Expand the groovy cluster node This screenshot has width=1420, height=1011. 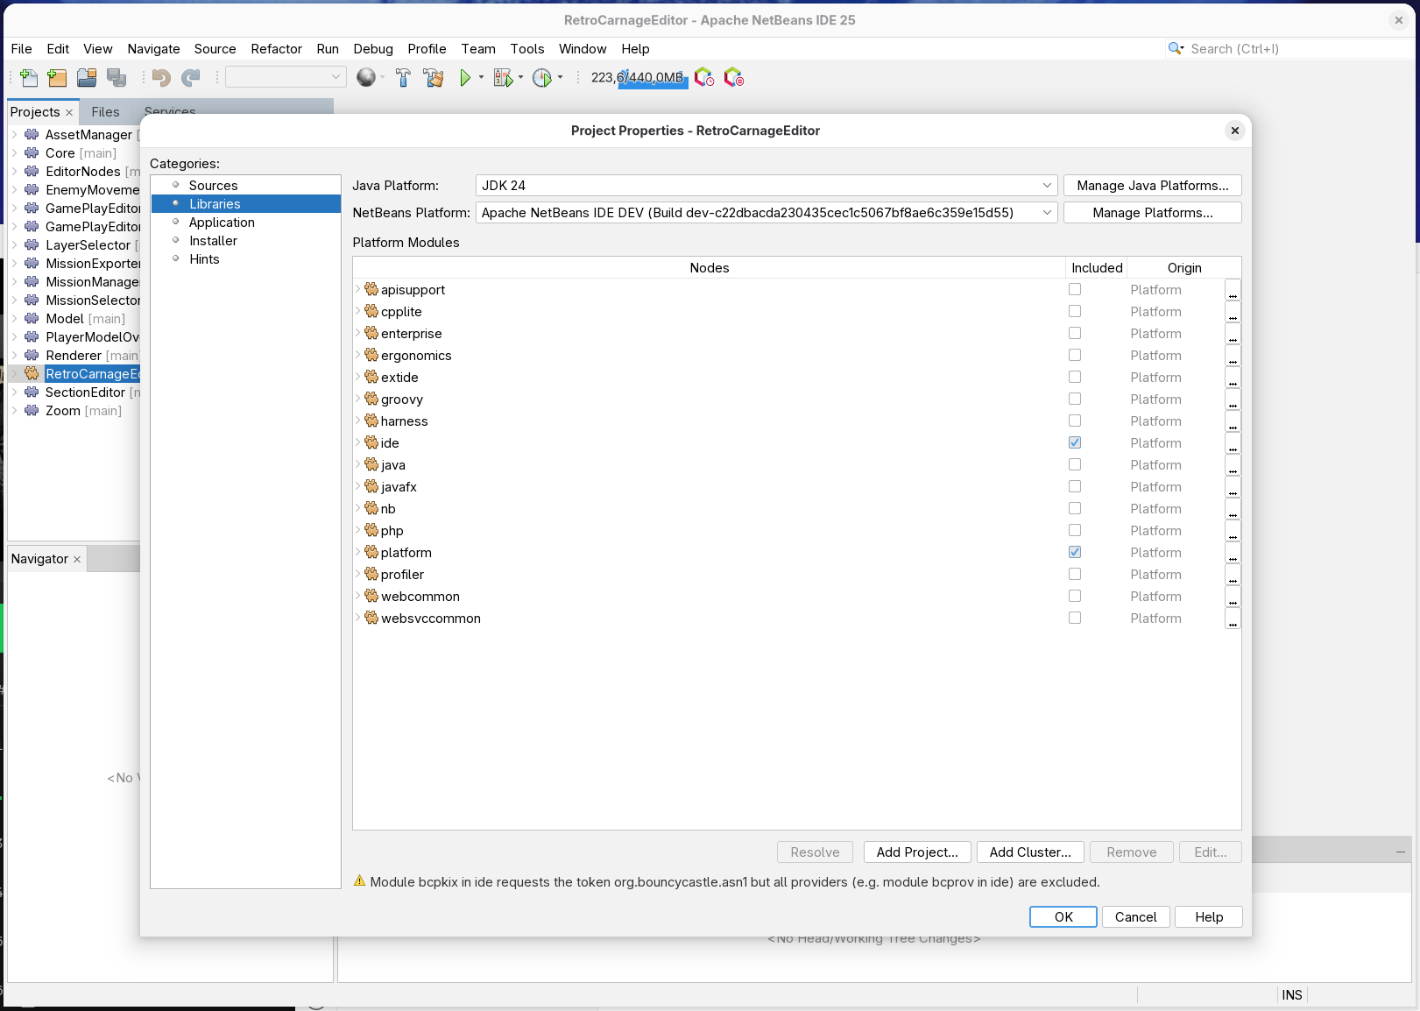[358, 399]
